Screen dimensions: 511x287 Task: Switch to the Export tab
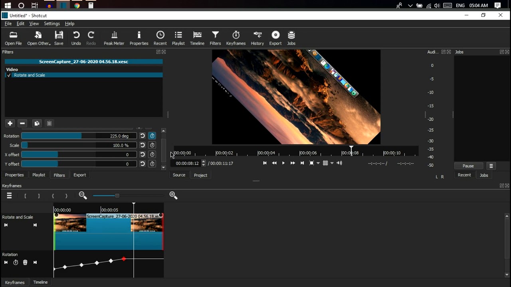(80, 175)
